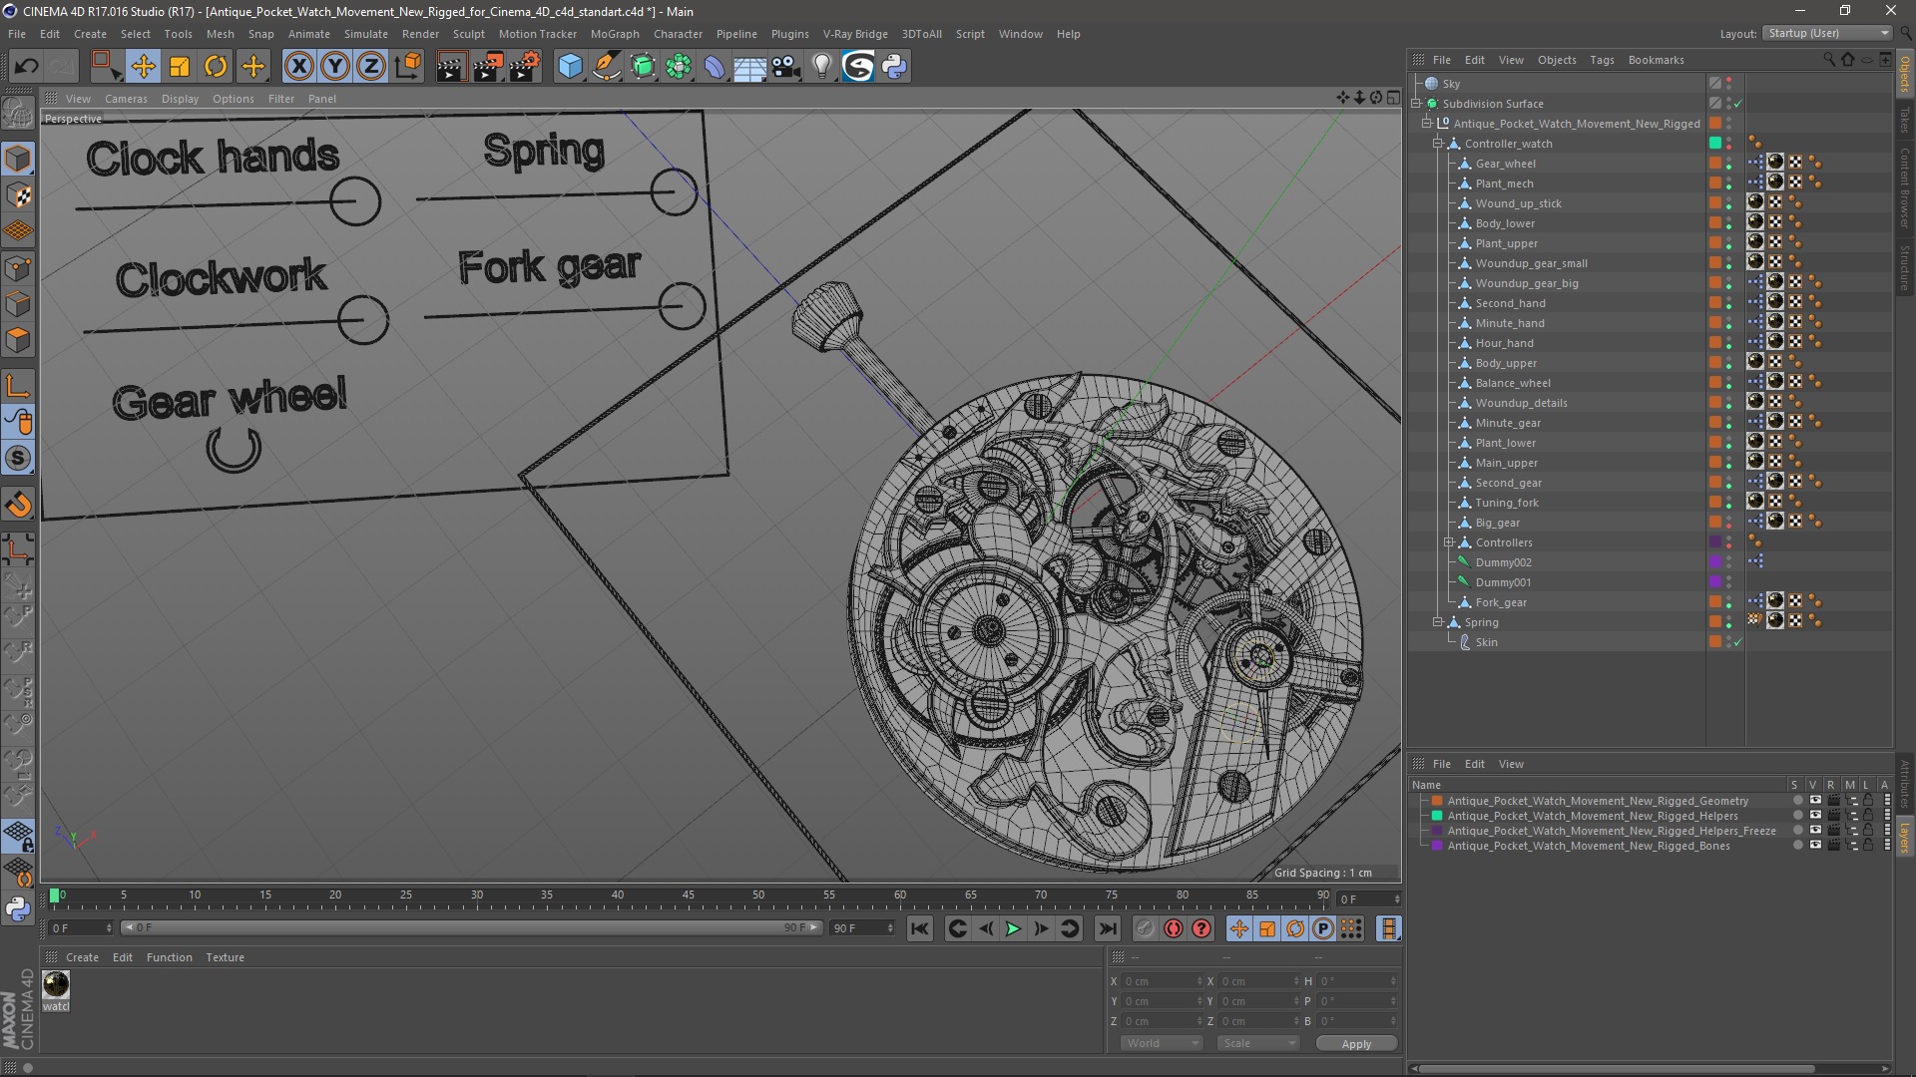Toggle Skin object enable checkmark
This screenshot has width=1916, height=1077.
(x=1737, y=642)
